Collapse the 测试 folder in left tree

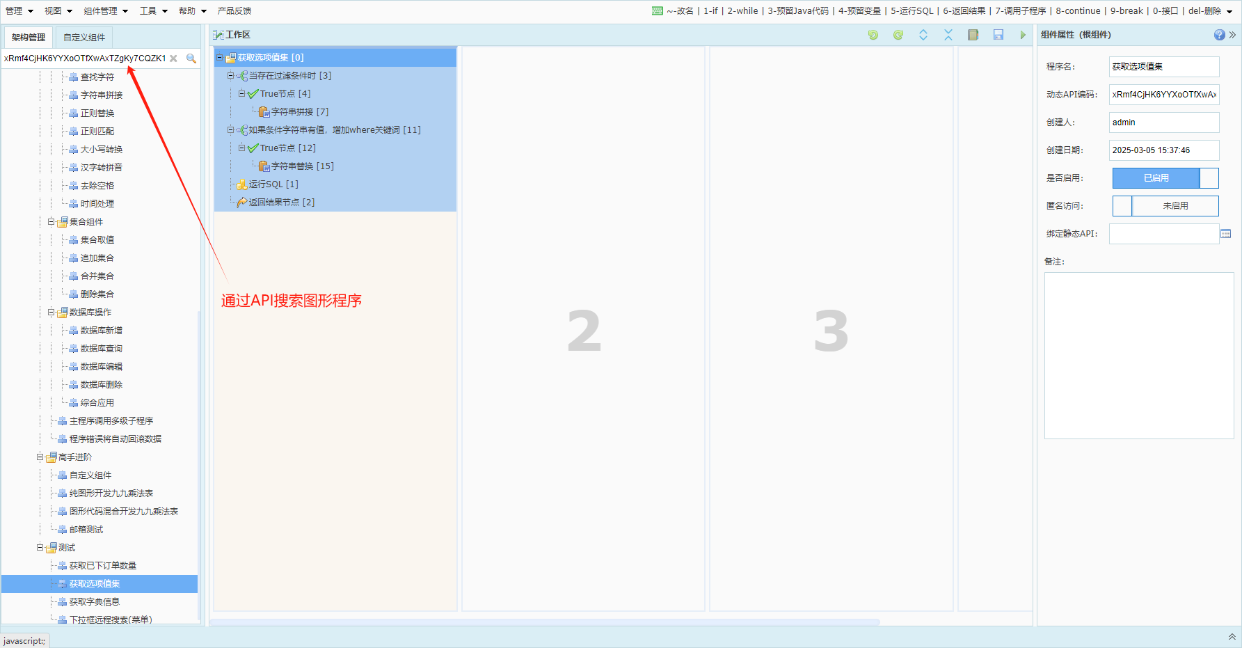40,547
